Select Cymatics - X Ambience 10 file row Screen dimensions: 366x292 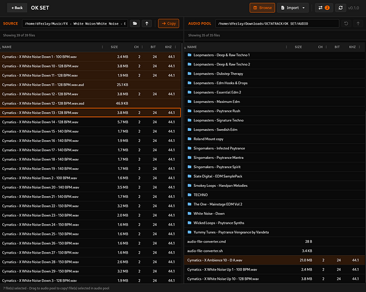274,260
